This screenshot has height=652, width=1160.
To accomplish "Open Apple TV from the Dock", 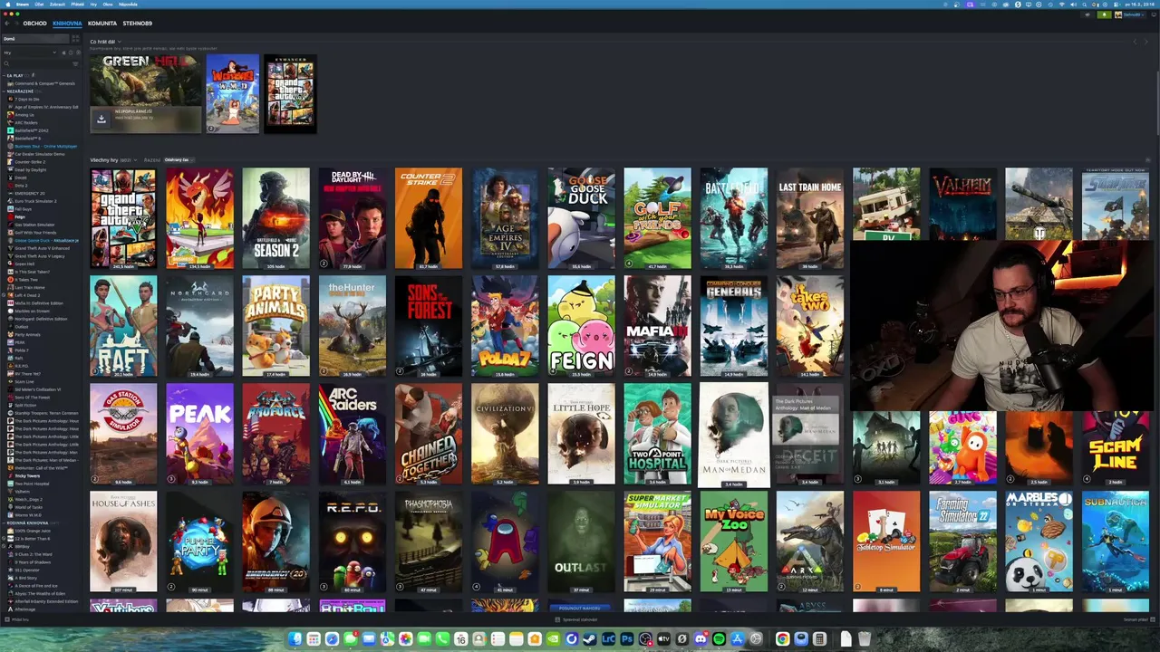I will (663, 639).
